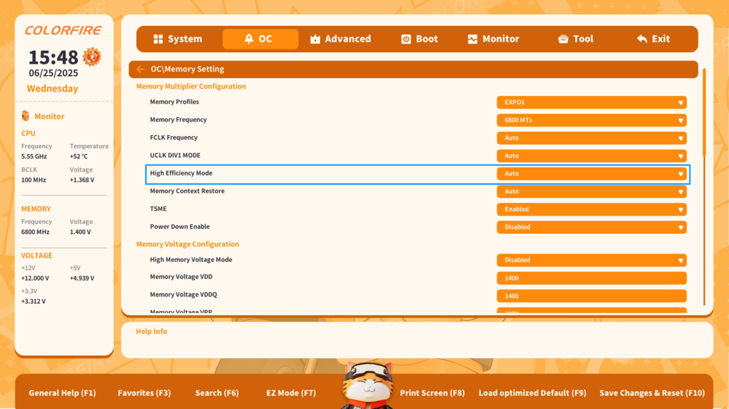Expand the Memory Frequency dropdown
The height and width of the screenshot is (409, 729).
pyautogui.click(x=591, y=120)
